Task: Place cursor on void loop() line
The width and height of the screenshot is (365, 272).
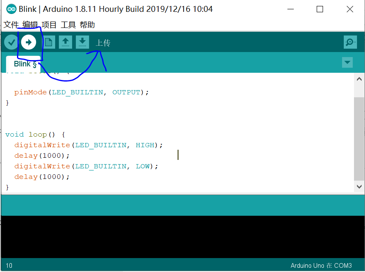Action: click(x=35, y=135)
